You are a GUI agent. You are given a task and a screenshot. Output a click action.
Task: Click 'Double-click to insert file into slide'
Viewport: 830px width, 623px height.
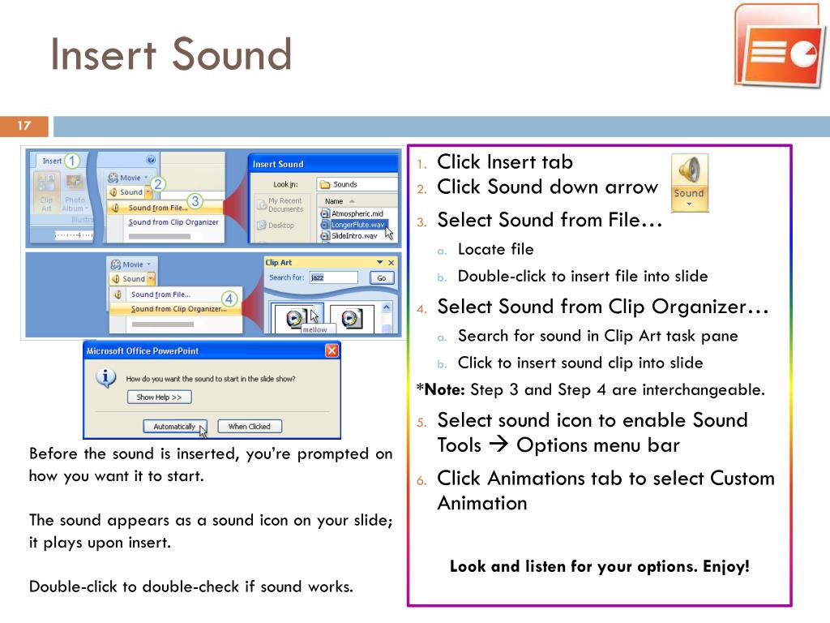[x=583, y=276]
